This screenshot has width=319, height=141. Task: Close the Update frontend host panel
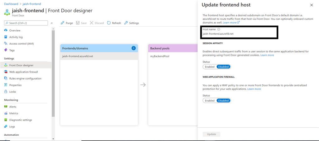[x=312, y=5]
